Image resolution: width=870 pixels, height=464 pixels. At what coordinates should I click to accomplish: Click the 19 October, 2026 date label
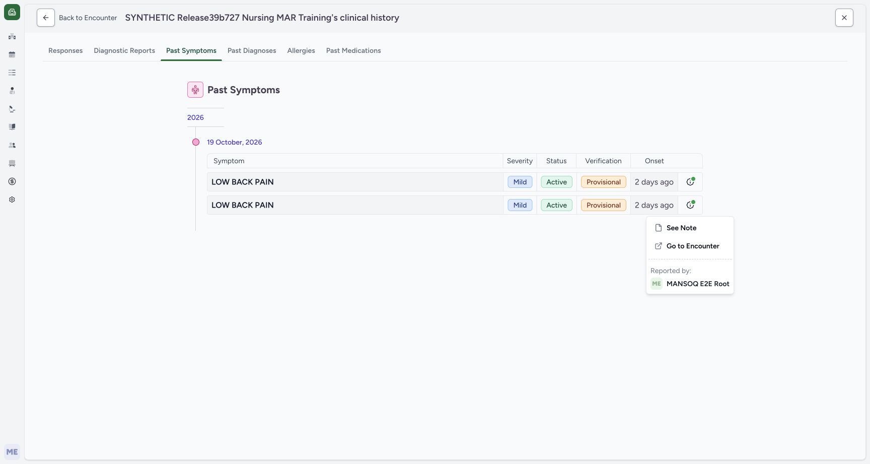(x=235, y=142)
